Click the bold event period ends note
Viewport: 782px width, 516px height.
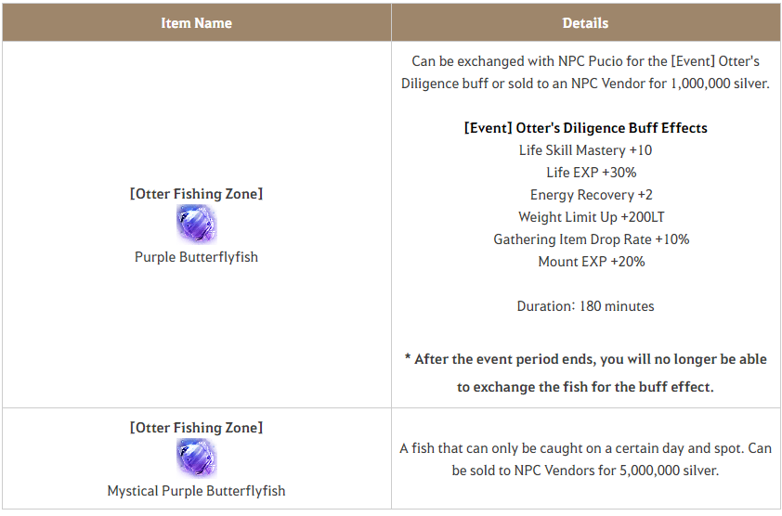click(585, 373)
